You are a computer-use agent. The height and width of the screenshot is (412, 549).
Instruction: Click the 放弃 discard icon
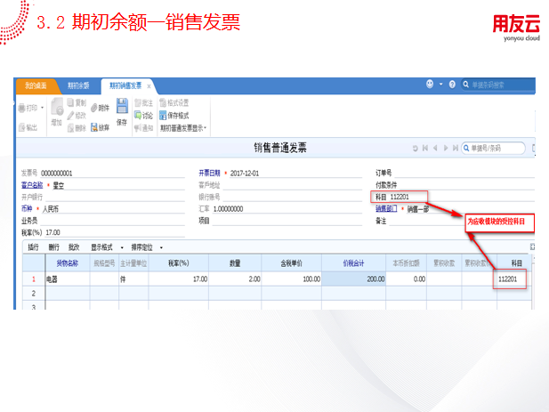point(93,127)
